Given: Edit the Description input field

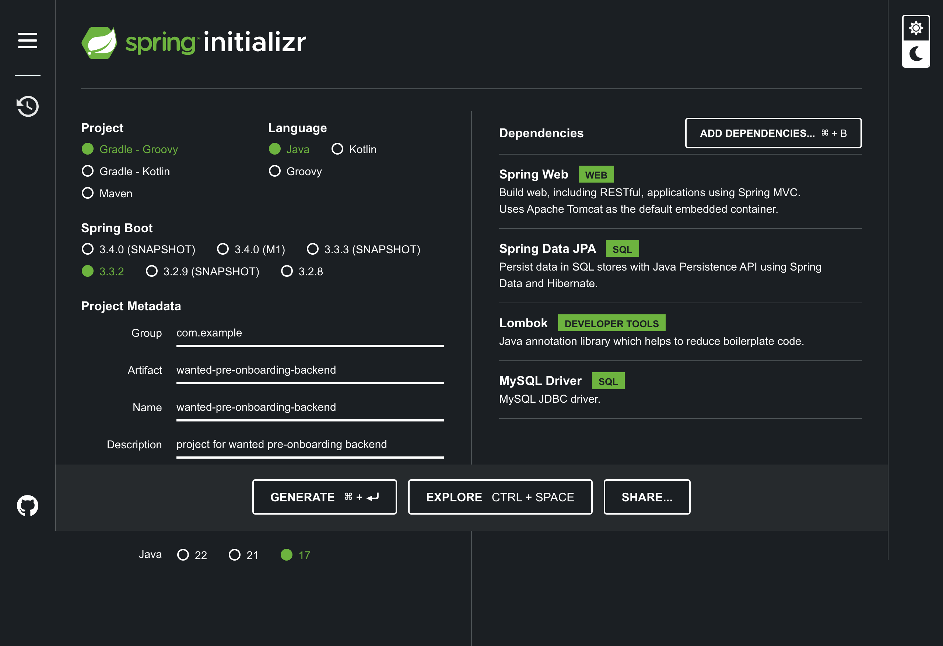Looking at the screenshot, I should [310, 445].
